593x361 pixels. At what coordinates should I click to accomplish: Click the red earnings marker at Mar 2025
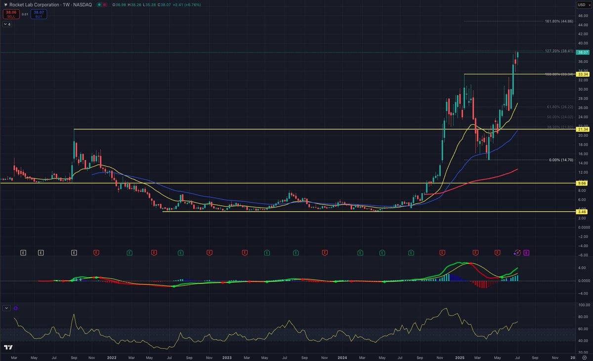click(475, 253)
